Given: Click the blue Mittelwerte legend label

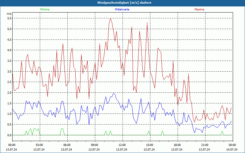Looking at the screenshot, I should 122,9.
